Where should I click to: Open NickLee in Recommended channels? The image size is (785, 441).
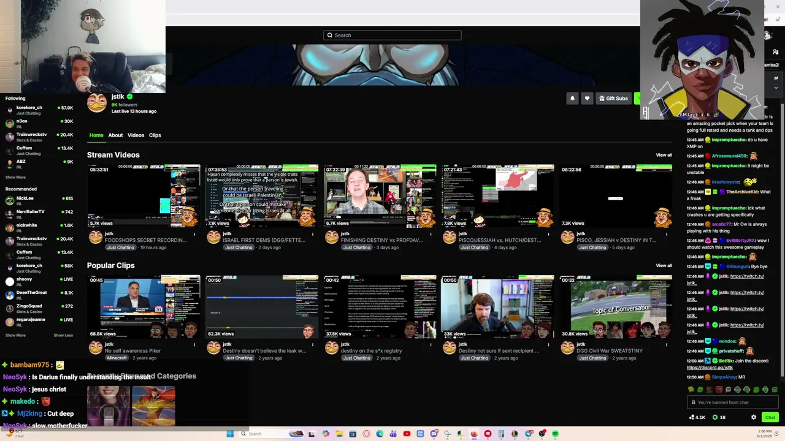coord(39,201)
